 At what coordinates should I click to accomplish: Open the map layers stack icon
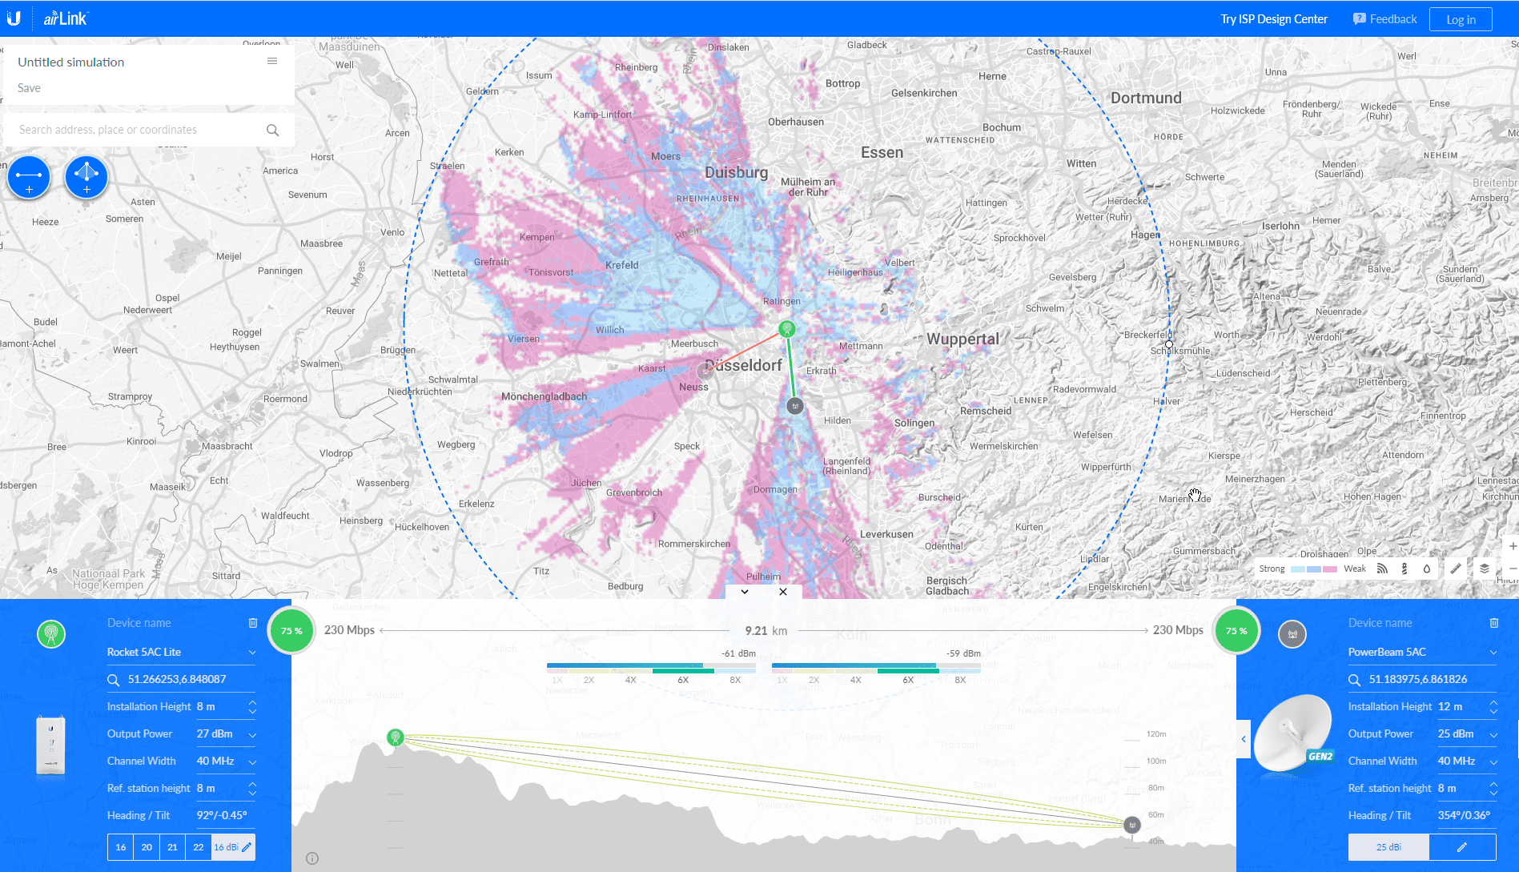tap(1485, 569)
